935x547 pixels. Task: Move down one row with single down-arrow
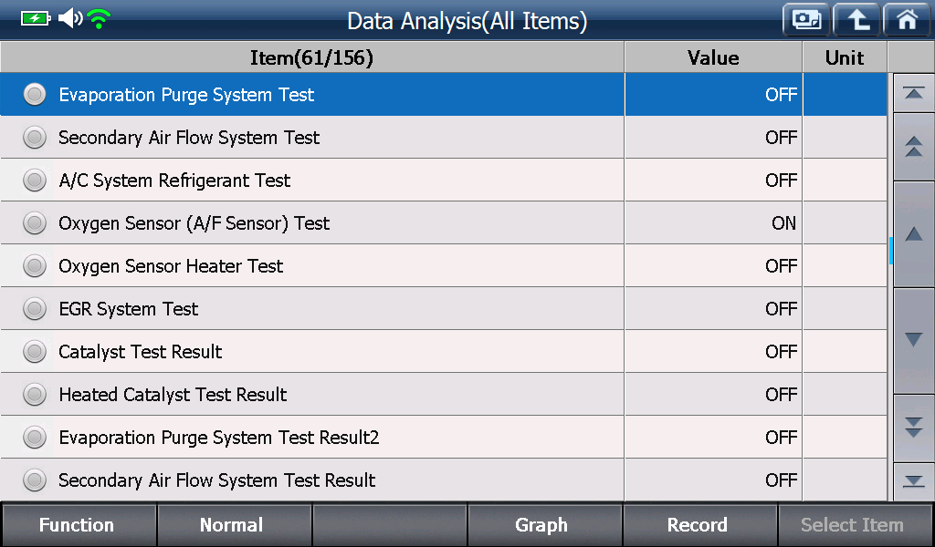click(913, 340)
